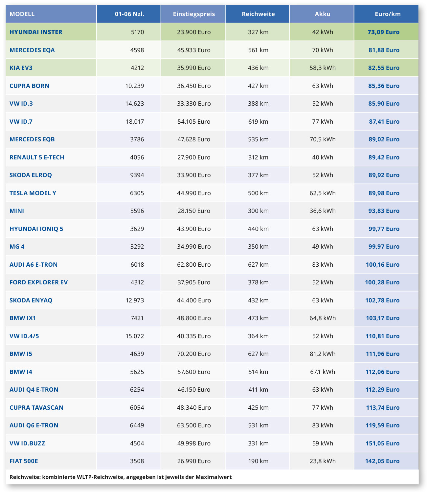The image size is (427, 492).
Task: Select the Akku column header
Action: pos(322,14)
